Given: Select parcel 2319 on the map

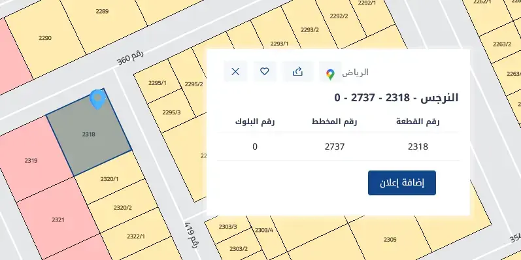Looking at the screenshot, I should [31, 161].
